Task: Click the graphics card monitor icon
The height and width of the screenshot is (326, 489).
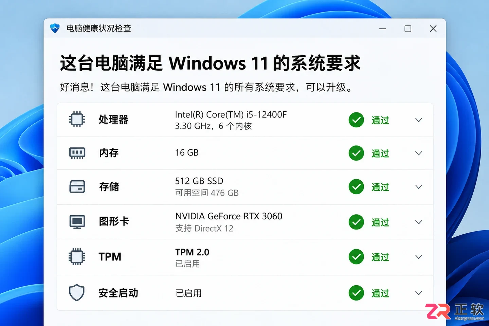Action: tap(77, 222)
